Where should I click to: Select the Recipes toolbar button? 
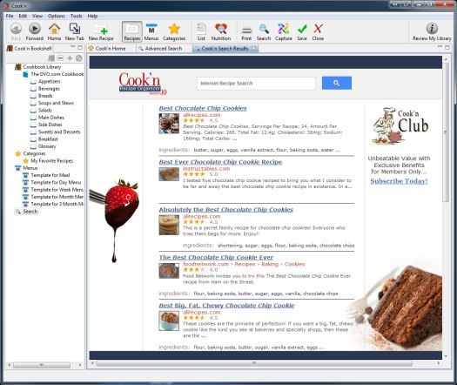coord(132,31)
